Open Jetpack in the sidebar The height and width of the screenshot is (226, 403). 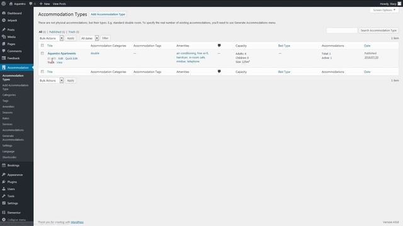click(12, 20)
